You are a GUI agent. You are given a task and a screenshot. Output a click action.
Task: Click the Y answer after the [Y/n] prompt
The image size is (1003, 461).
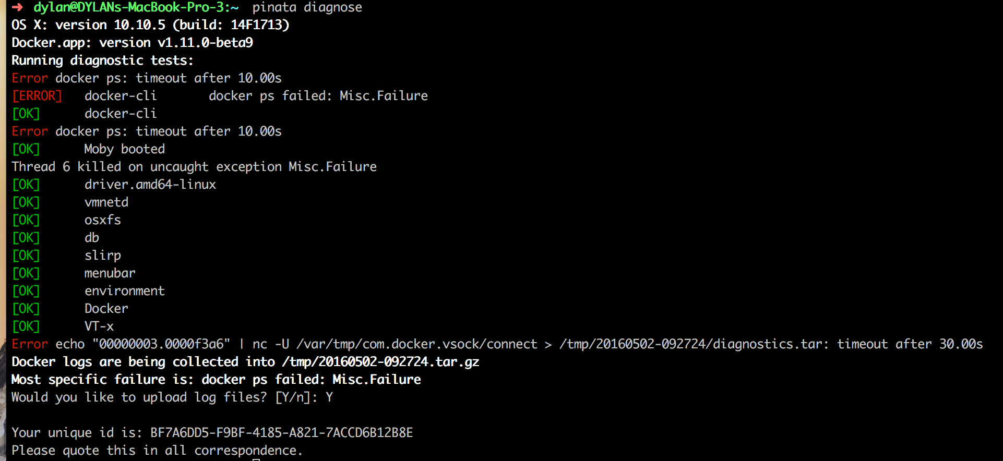329,397
